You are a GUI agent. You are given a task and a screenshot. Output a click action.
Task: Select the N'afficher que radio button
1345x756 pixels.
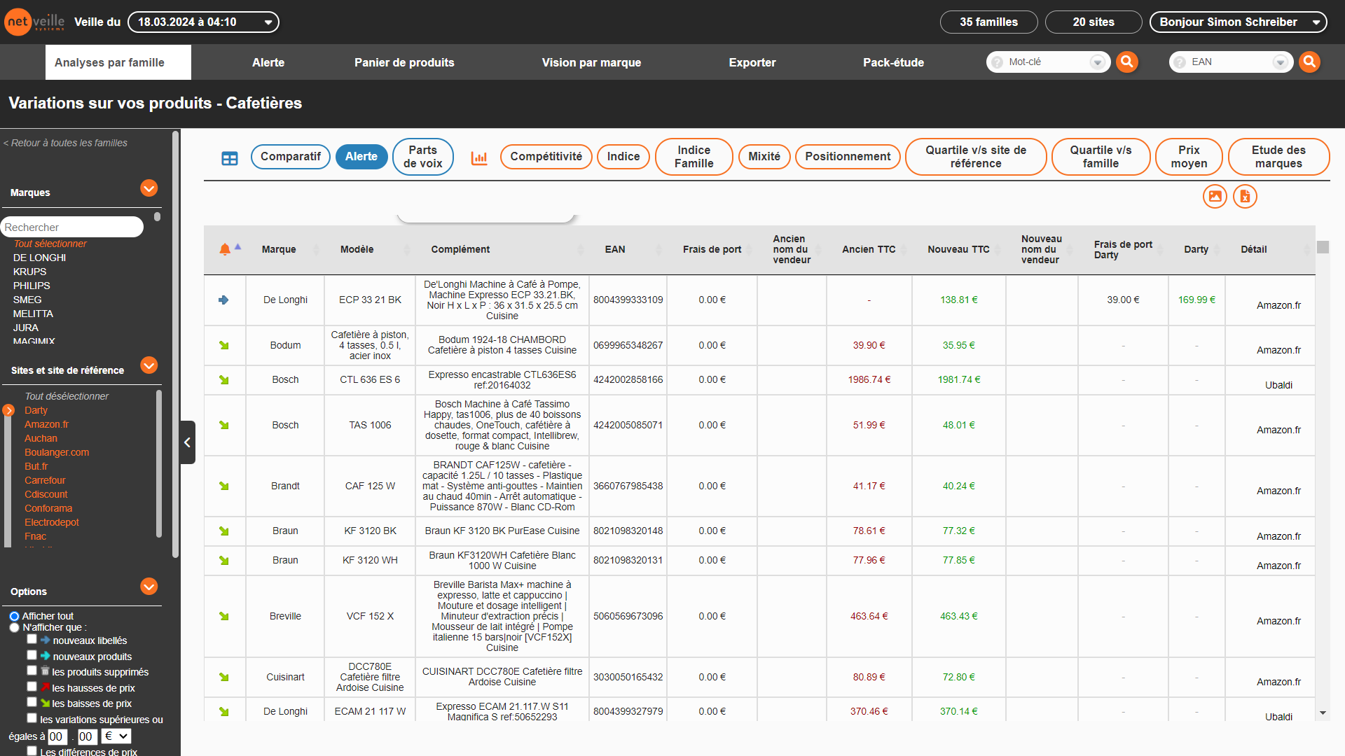coord(14,628)
